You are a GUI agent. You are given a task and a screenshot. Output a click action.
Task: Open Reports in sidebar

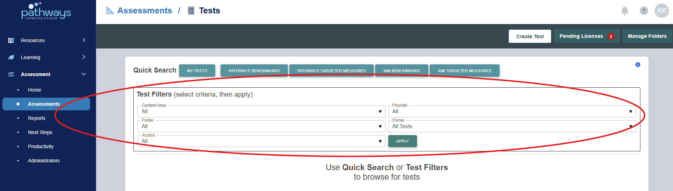(37, 118)
